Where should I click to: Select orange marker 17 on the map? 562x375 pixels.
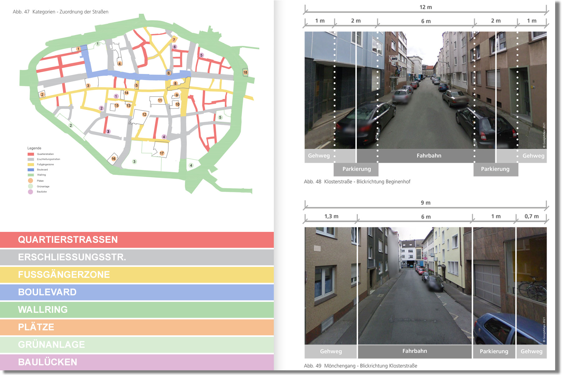point(162,153)
